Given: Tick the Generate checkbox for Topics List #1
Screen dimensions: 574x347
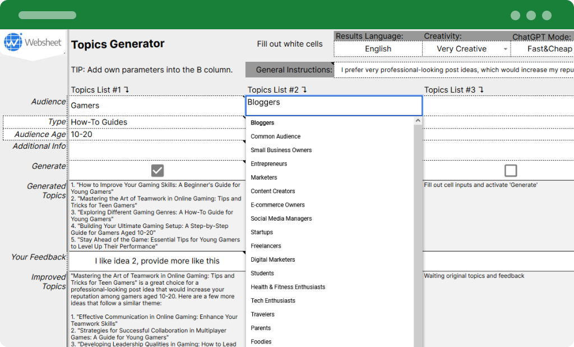Looking at the screenshot, I should coord(158,171).
